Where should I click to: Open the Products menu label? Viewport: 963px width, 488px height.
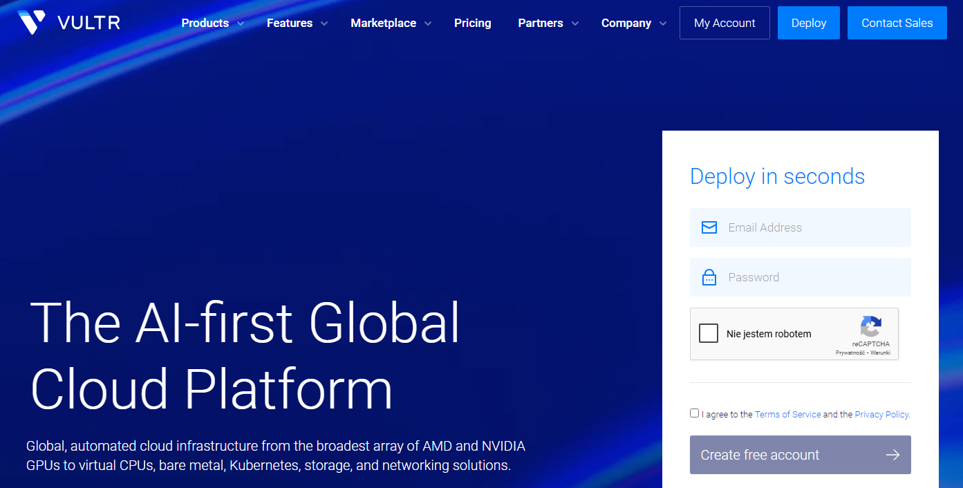(205, 23)
